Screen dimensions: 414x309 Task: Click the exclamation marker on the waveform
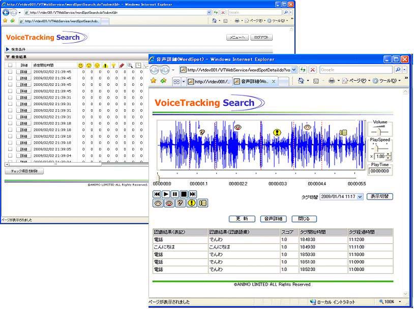[277, 133]
